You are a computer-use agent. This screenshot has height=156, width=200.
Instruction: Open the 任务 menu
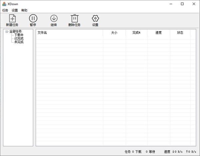[5, 10]
